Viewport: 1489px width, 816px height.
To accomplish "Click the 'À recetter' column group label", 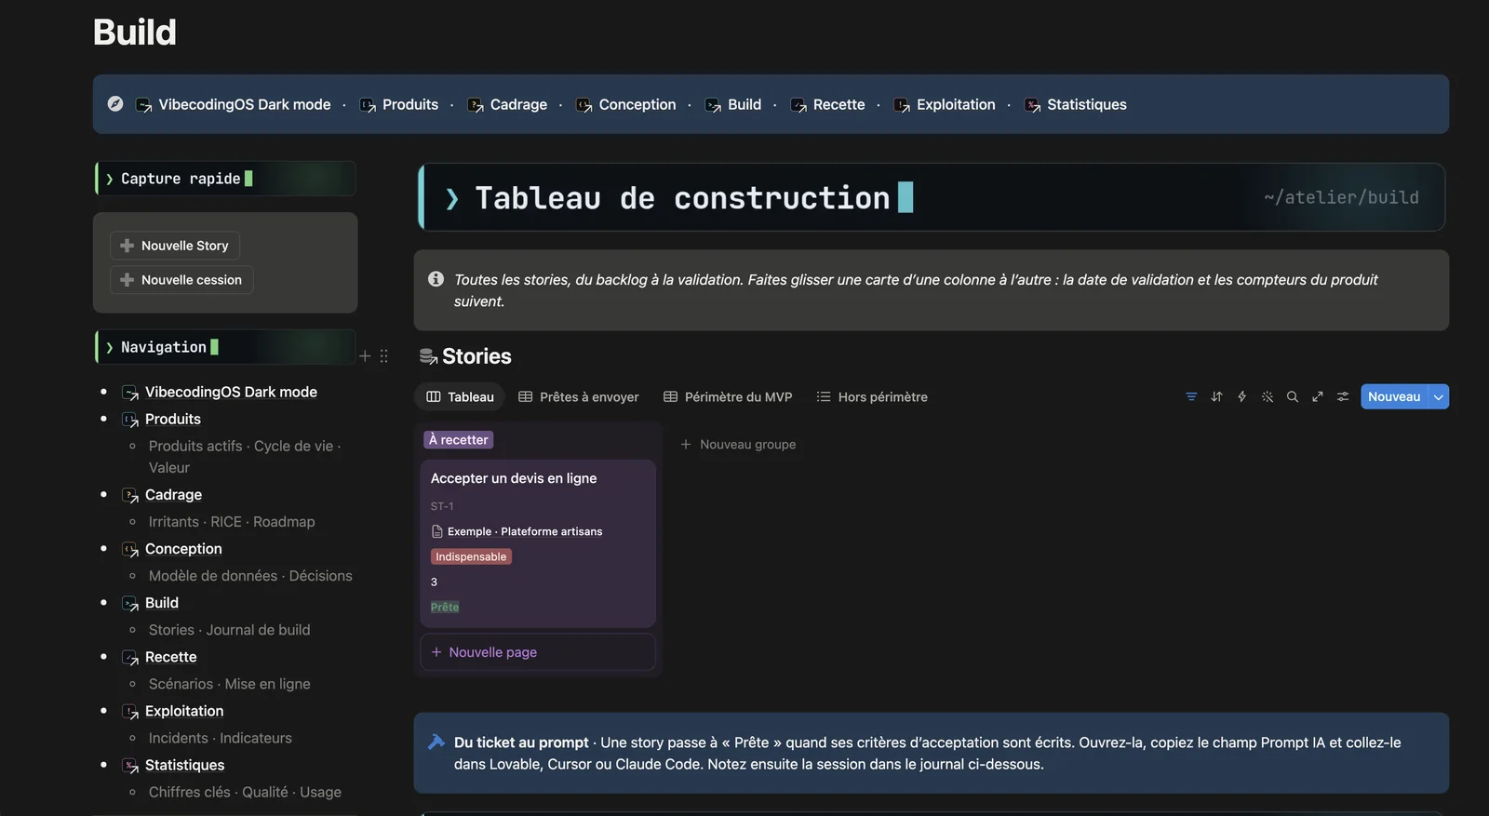I will pyautogui.click(x=459, y=440).
